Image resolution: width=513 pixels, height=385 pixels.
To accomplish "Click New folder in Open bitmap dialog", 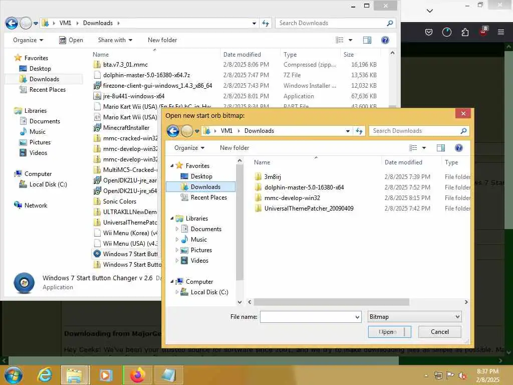I will (x=234, y=148).
